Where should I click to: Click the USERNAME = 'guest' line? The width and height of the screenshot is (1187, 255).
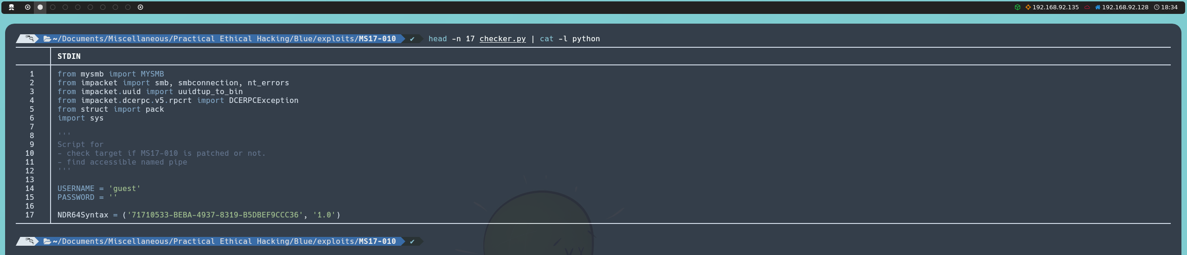[x=99, y=188]
